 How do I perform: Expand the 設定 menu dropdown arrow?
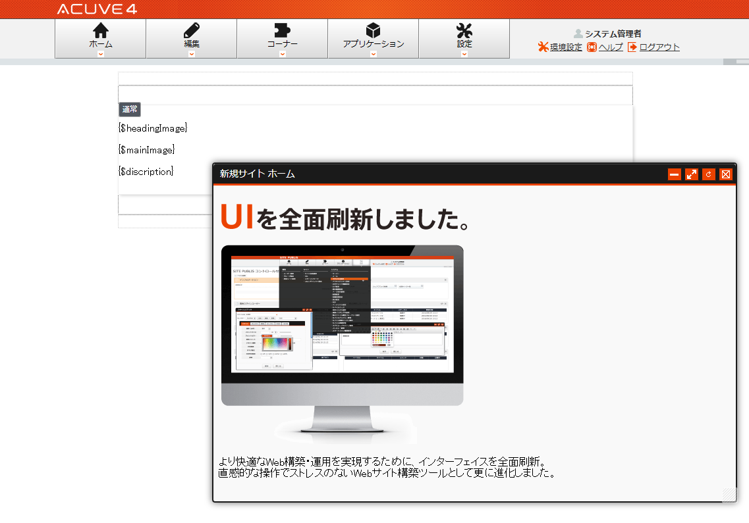point(464,54)
